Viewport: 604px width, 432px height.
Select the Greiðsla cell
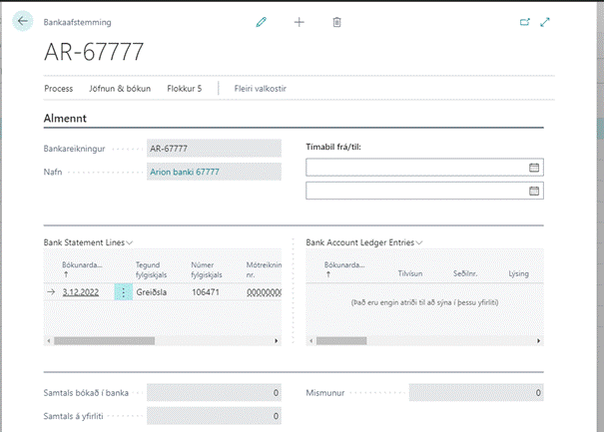pyautogui.click(x=152, y=292)
